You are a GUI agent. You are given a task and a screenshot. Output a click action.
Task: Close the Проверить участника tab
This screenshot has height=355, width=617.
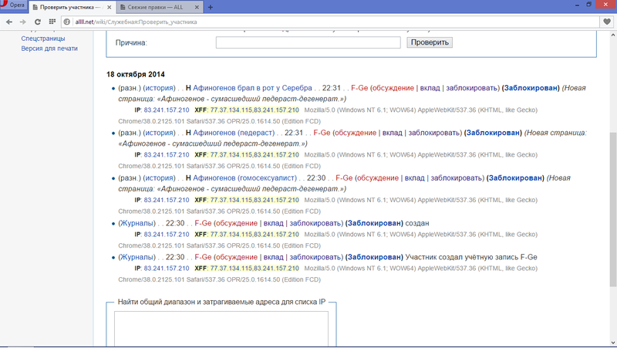(x=110, y=7)
